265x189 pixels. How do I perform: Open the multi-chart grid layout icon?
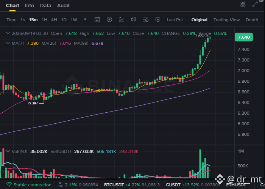(243, 4)
